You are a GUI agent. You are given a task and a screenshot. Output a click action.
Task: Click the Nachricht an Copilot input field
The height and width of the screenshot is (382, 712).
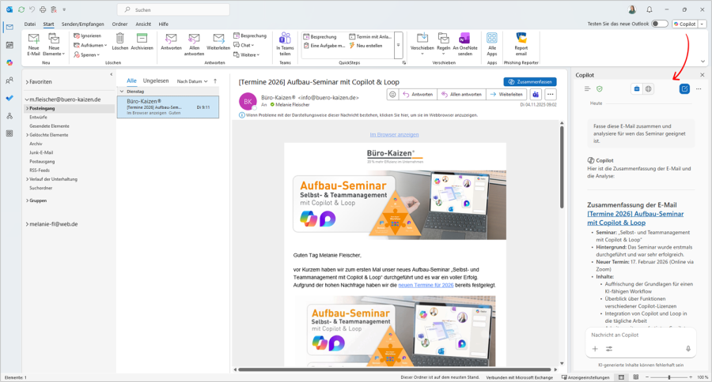(640, 335)
